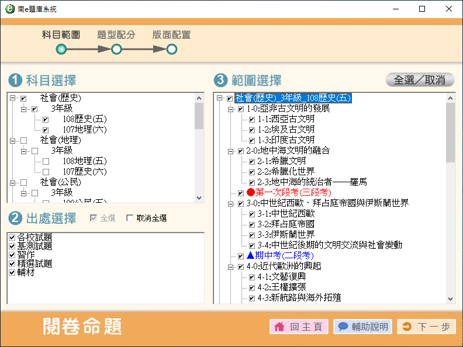This screenshot has height=347, width=463.
Task: Click the blue triangle 期中考 marker
Action: [x=251, y=255]
